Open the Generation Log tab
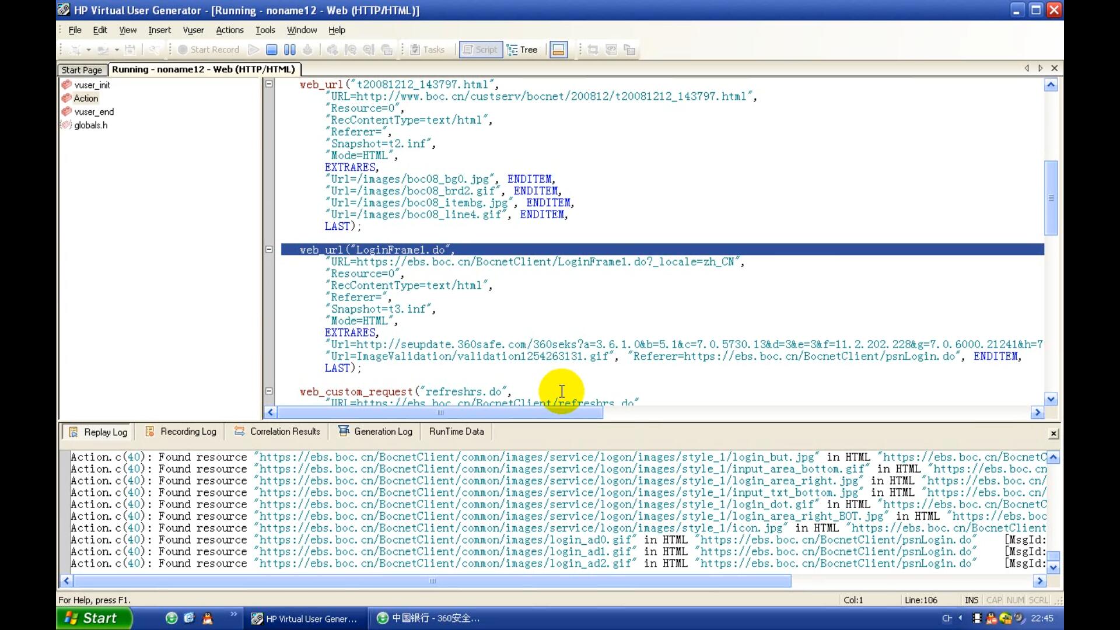This screenshot has width=1120, height=630. pos(376,432)
